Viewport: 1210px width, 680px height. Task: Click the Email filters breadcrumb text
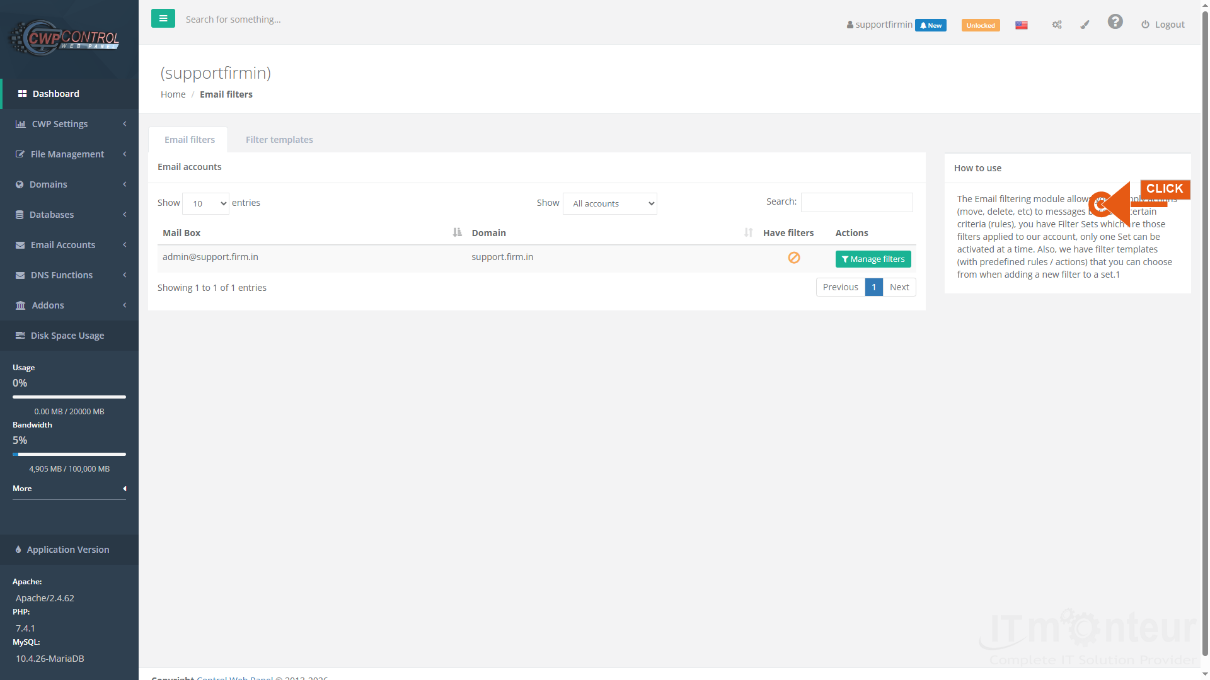point(226,94)
